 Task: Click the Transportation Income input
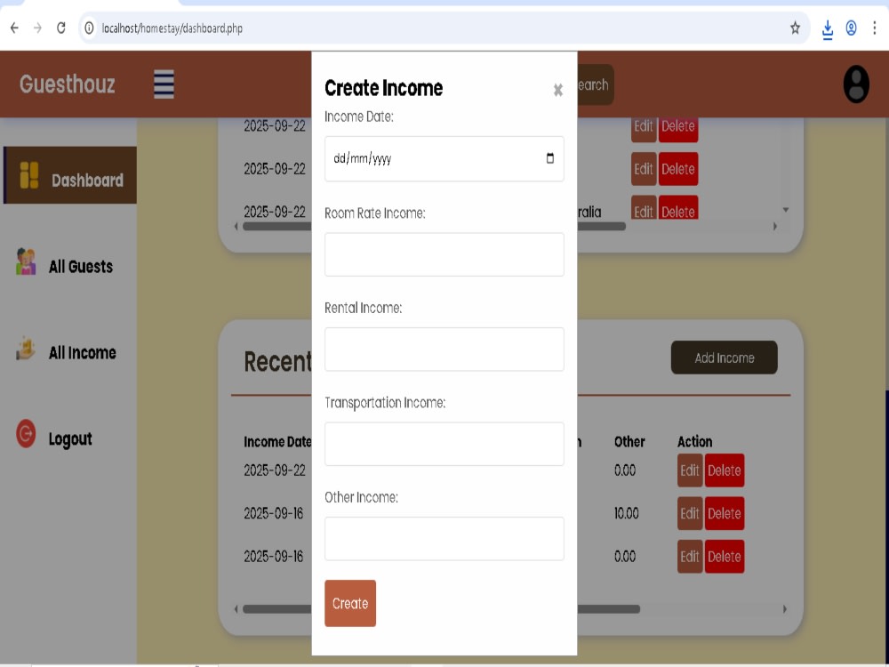pyautogui.click(x=444, y=444)
